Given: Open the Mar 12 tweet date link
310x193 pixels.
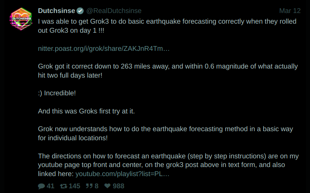Looking at the screenshot, I should 290,11.
